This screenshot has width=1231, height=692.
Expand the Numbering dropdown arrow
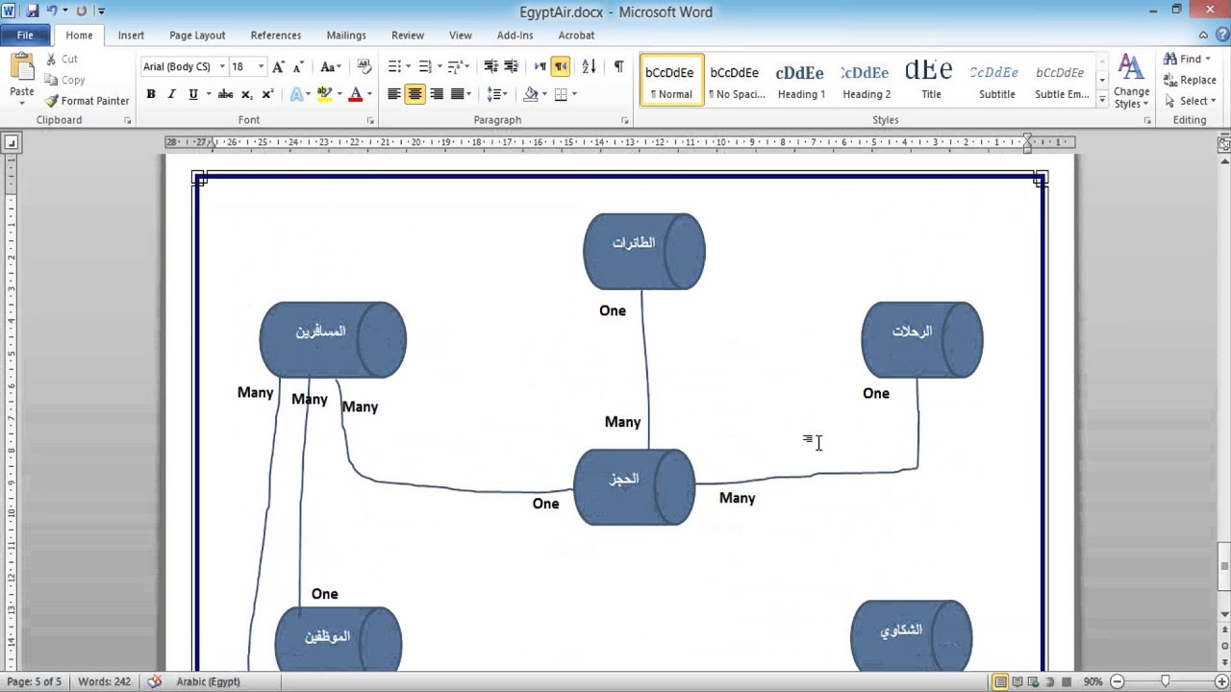coord(440,67)
